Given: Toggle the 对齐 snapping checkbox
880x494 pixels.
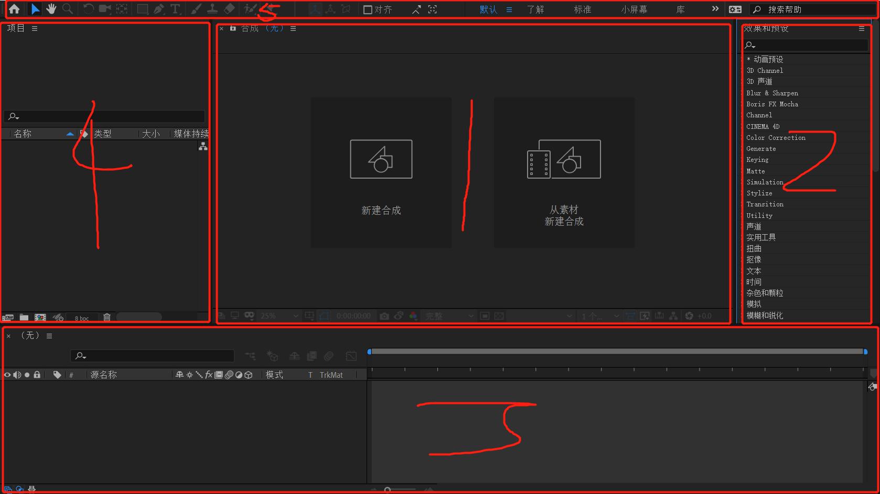Looking at the screenshot, I should coord(368,9).
